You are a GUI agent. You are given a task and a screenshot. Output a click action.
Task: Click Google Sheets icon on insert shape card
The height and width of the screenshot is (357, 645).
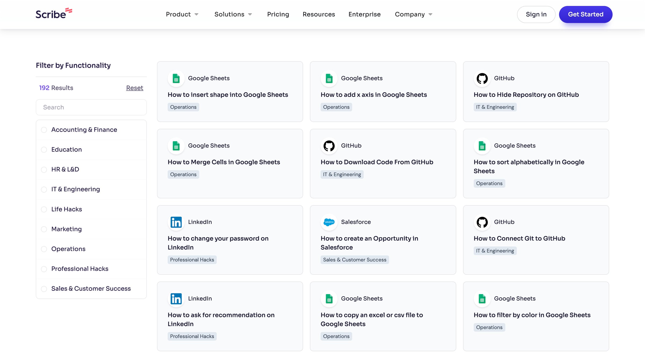176,78
